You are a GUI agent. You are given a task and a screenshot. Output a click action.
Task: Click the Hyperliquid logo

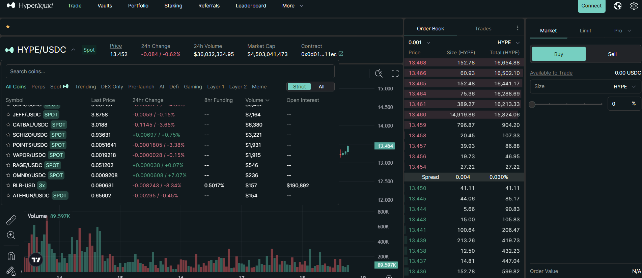(x=30, y=5)
